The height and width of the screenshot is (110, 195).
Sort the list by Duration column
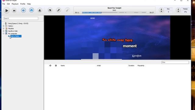pos(131,65)
